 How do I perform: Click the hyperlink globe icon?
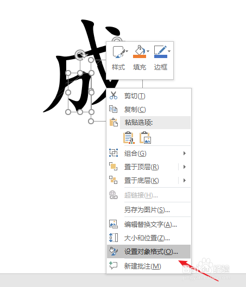(x=113, y=195)
